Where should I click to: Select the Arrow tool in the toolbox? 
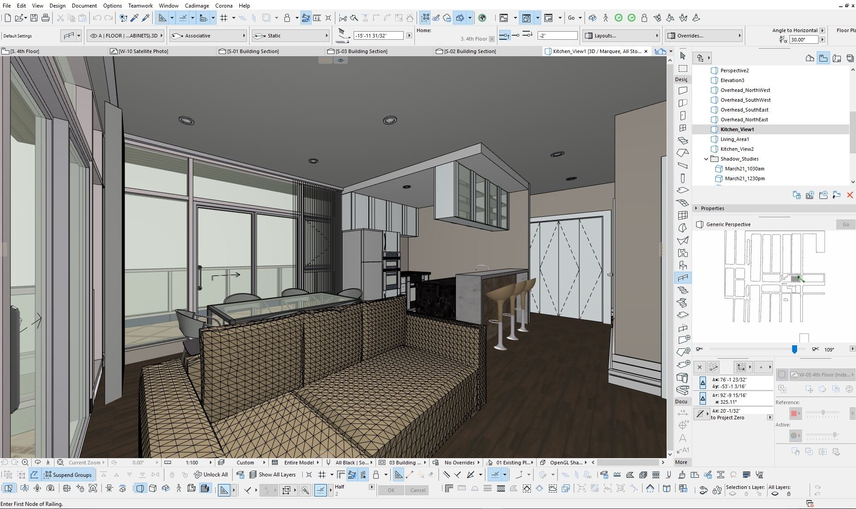682,56
